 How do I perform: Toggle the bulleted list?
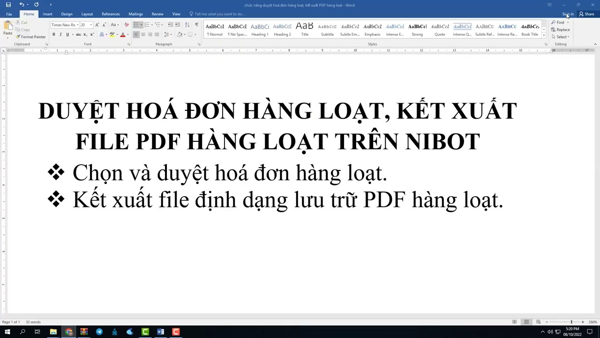[x=136, y=25]
